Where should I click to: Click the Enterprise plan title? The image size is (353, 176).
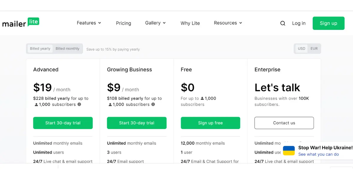point(267,70)
